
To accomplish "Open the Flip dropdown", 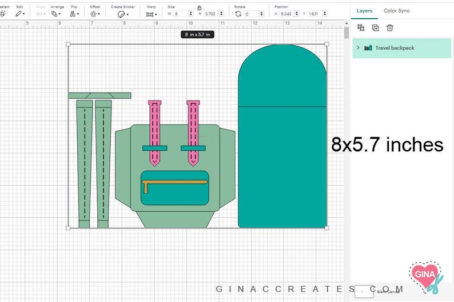I will pyautogui.click(x=74, y=14).
